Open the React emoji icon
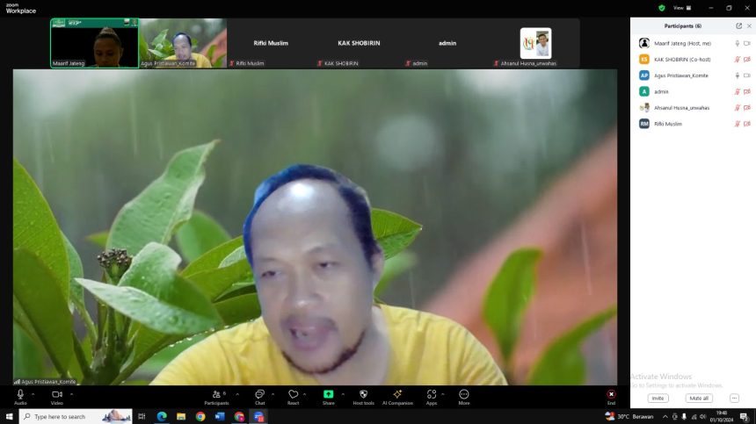 click(293, 395)
